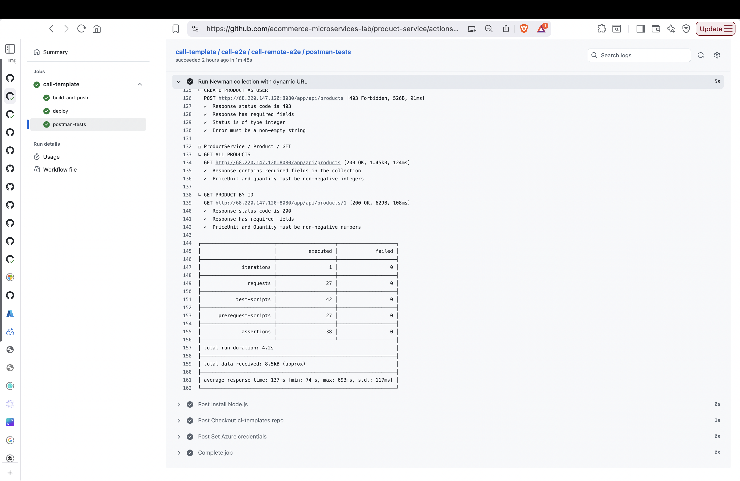The height and width of the screenshot is (481, 740).
Task: Focus the Search logs field
Action: point(639,55)
